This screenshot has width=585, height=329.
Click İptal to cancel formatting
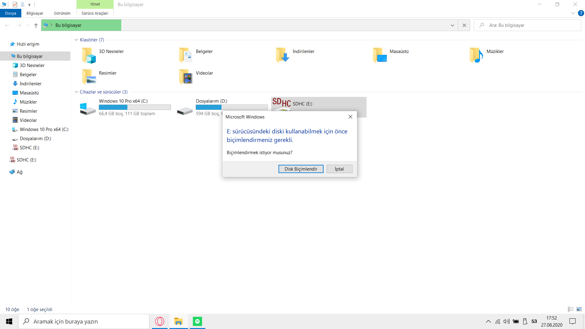[339, 169]
